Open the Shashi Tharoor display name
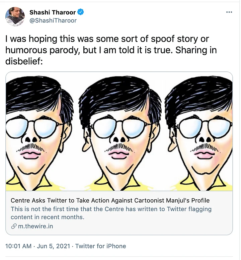The height and width of the screenshot is (260, 241). click(53, 12)
